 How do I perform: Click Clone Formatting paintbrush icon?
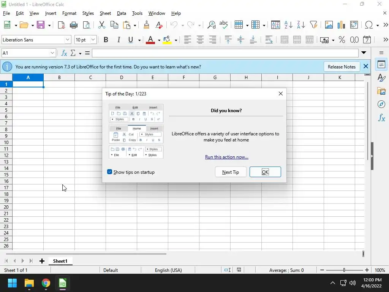[146, 25]
